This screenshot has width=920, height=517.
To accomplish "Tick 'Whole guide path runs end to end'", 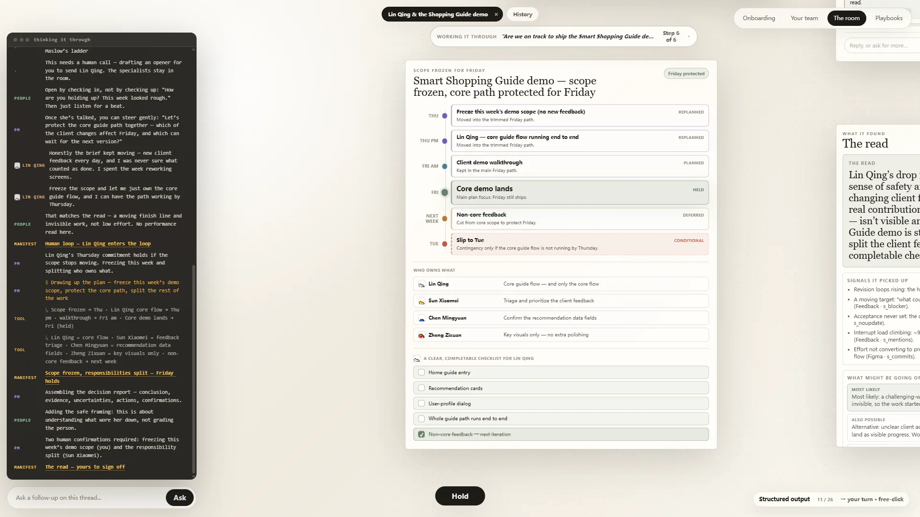I will (421, 419).
